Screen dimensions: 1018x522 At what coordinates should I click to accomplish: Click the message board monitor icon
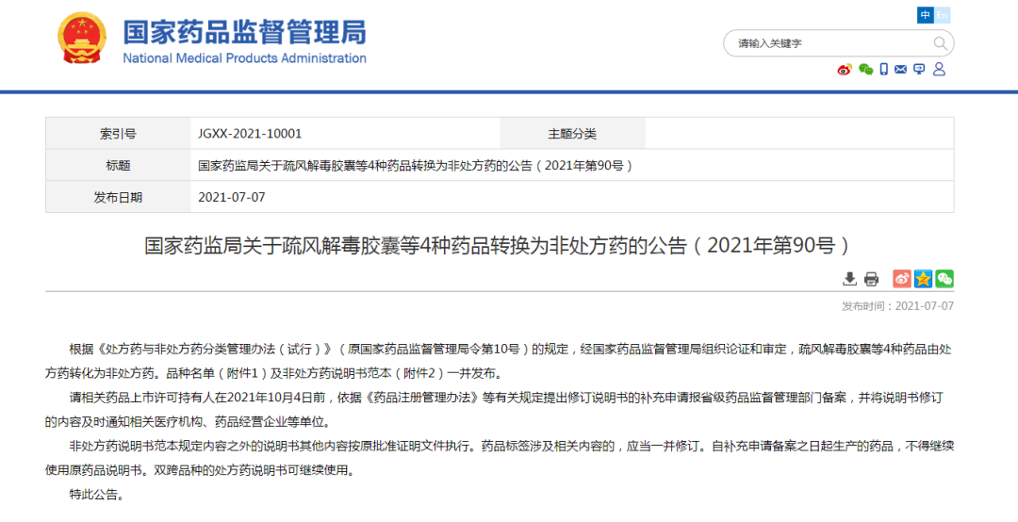coord(919,70)
